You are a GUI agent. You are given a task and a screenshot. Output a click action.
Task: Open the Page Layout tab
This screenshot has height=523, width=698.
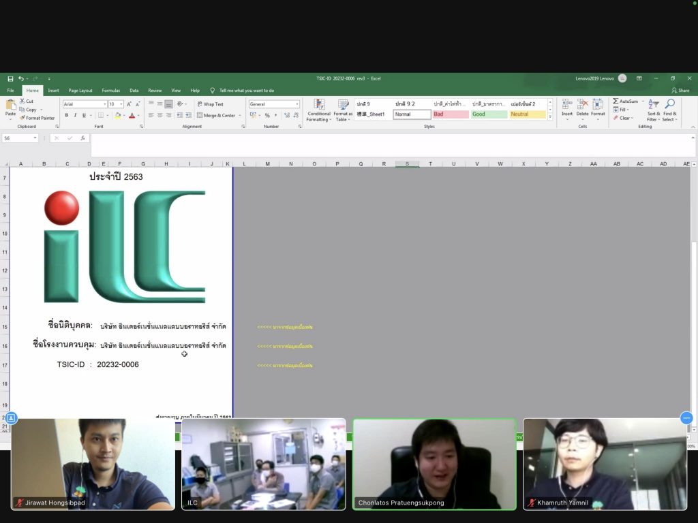coord(80,90)
